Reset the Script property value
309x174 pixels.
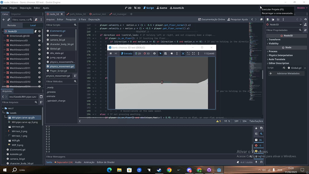point(284,68)
